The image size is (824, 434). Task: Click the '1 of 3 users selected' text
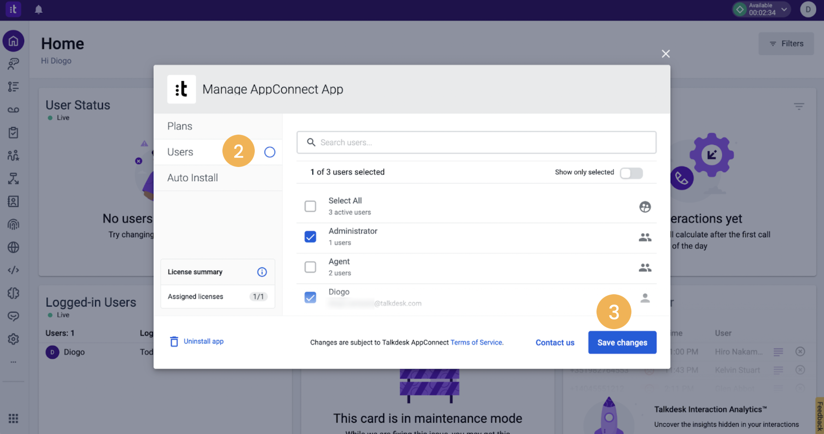347,172
